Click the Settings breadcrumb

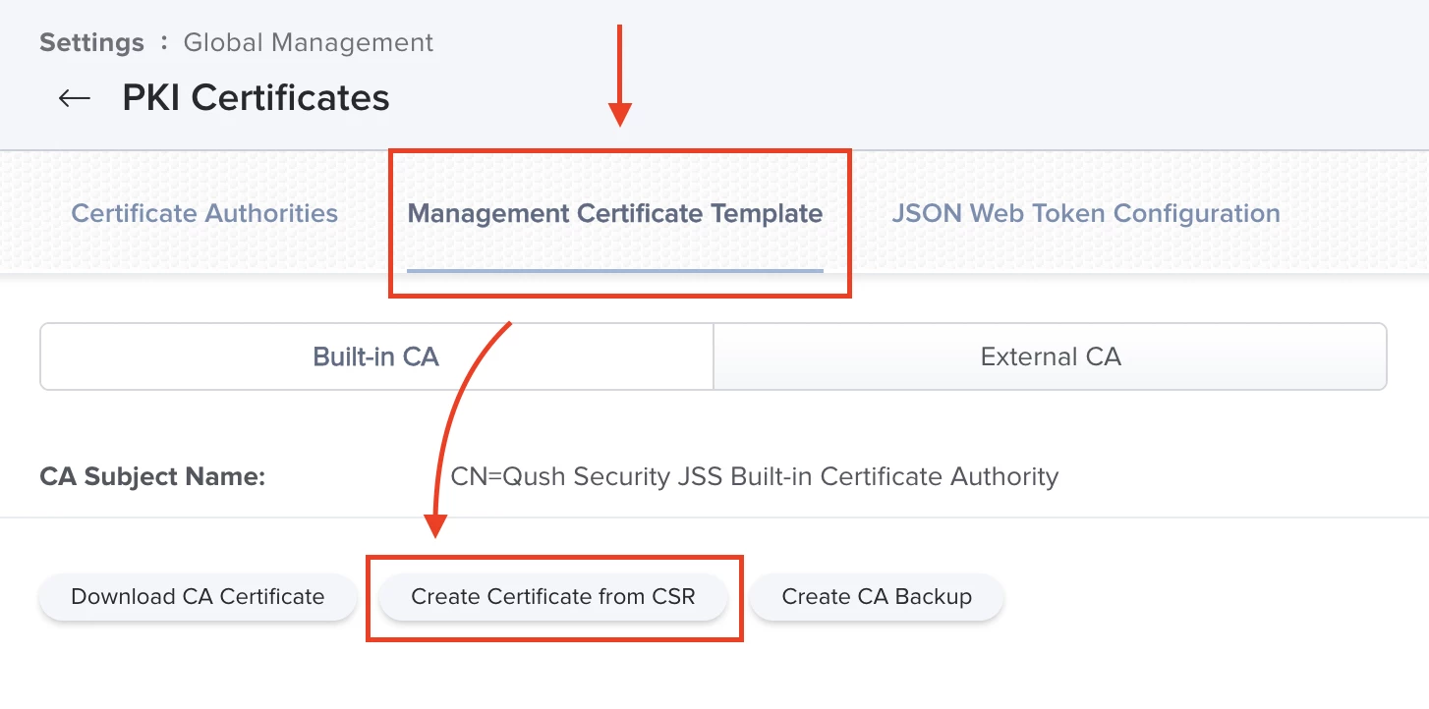(91, 43)
